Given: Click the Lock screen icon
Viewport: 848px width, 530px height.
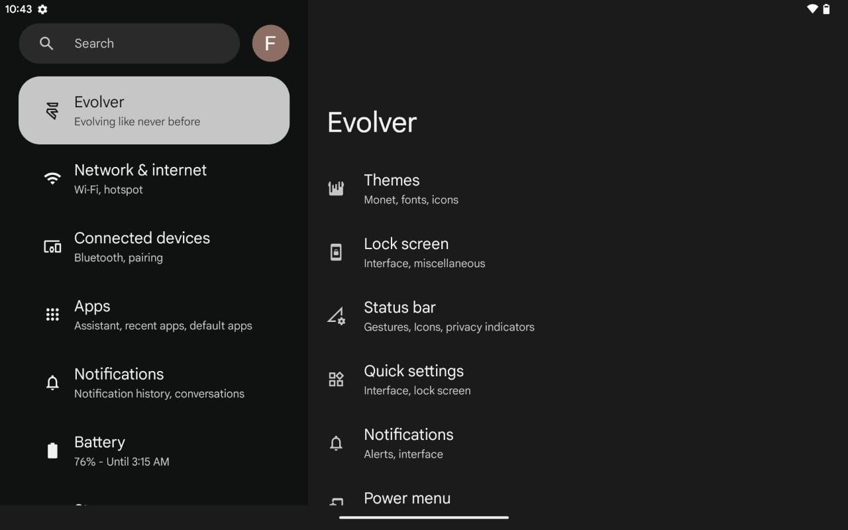Looking at the screenshot, I should [x=336, y=252].
